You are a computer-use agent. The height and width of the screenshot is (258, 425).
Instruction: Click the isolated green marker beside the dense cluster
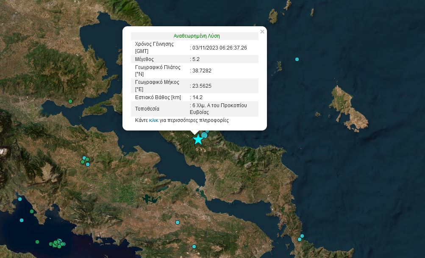point(37,242)
